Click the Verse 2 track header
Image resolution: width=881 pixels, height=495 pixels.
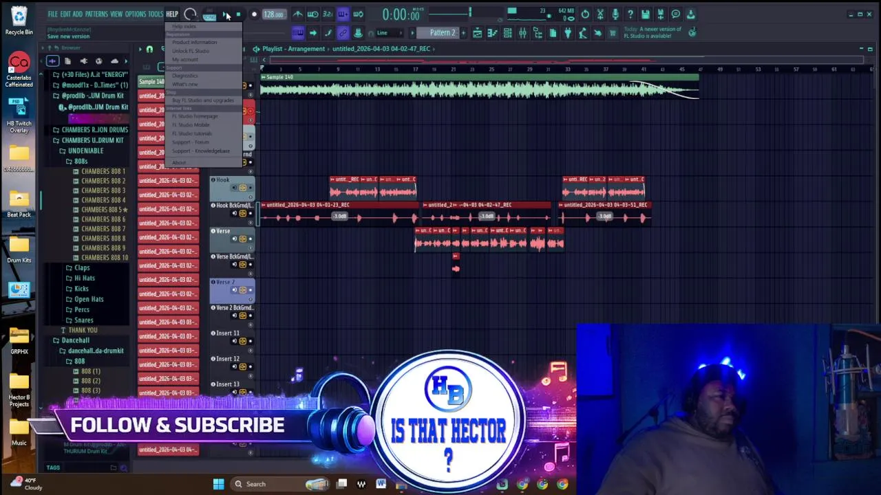tap(232, 291)
